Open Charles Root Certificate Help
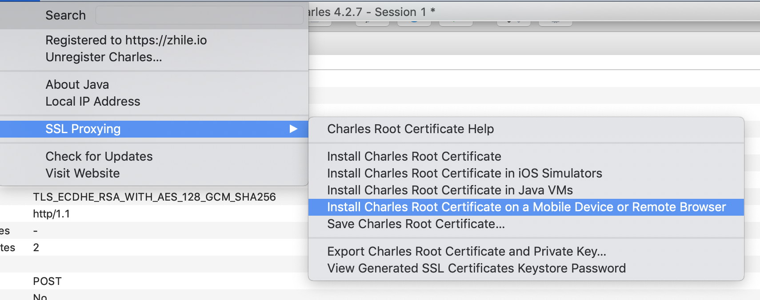 coord(410,129)
